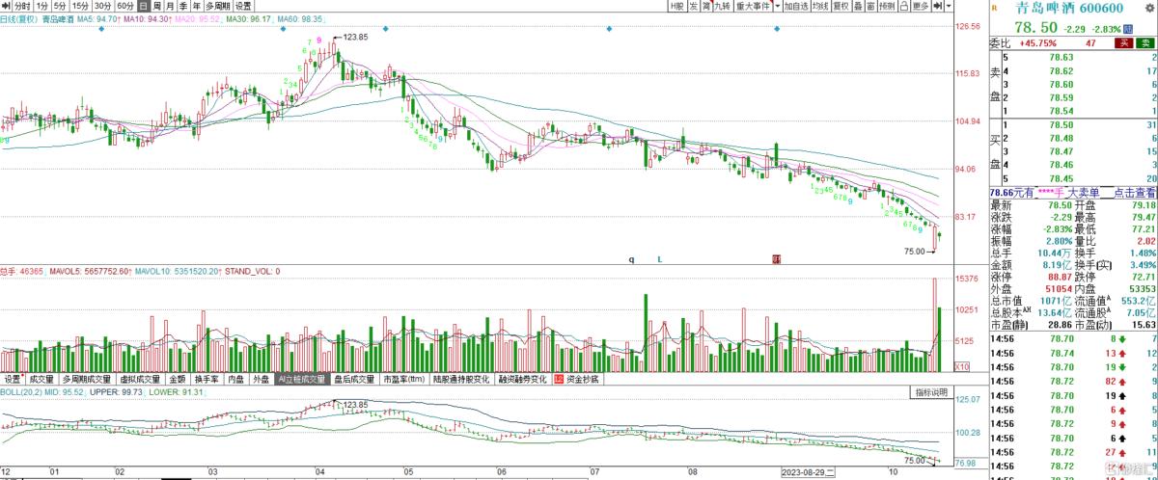Click the 复权 adjustment button
1158x480 pixels.
click(x=841, y=6)
